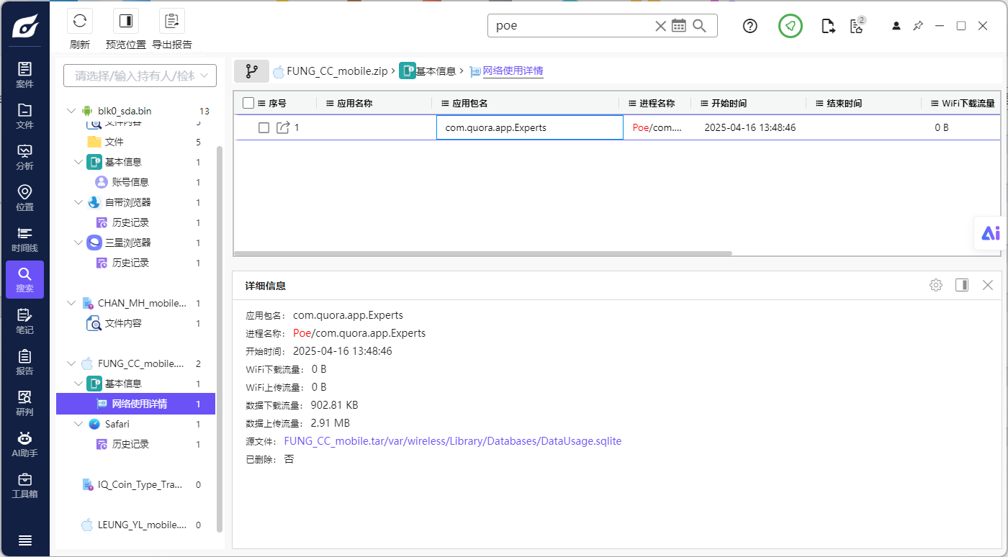Collapse the 自带浏览器 tree node
Image resolution: width=1008 pixels, height=557 pixels.
pos(78,202)
